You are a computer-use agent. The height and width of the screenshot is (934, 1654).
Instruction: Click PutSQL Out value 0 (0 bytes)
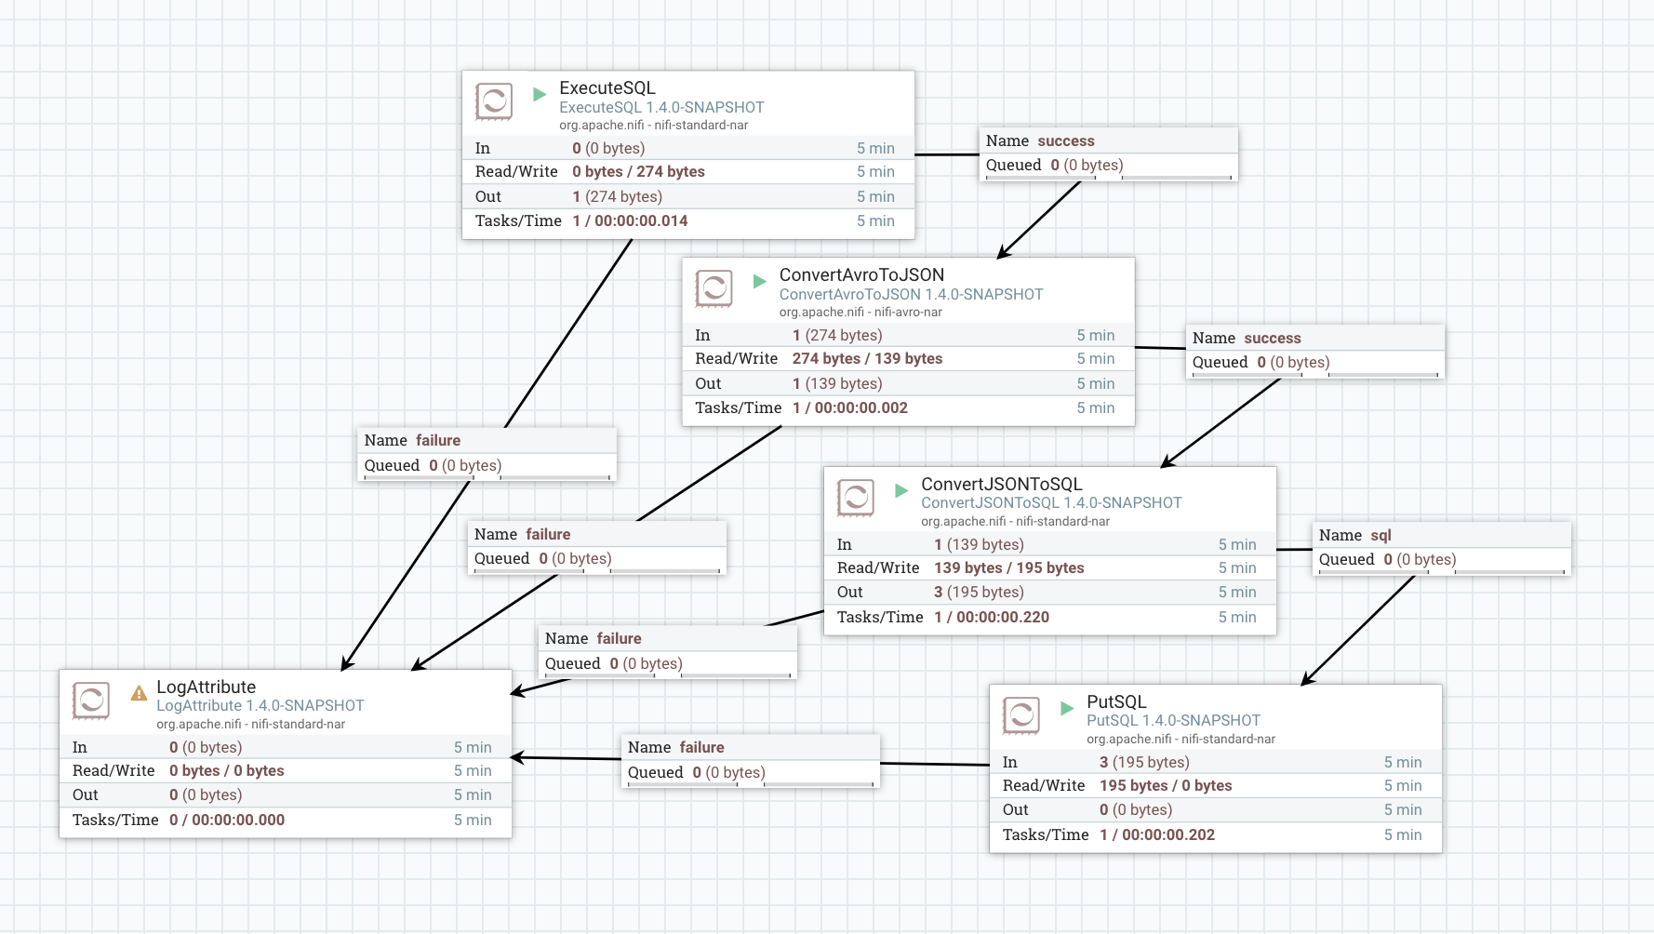(x=1136, y=810)
